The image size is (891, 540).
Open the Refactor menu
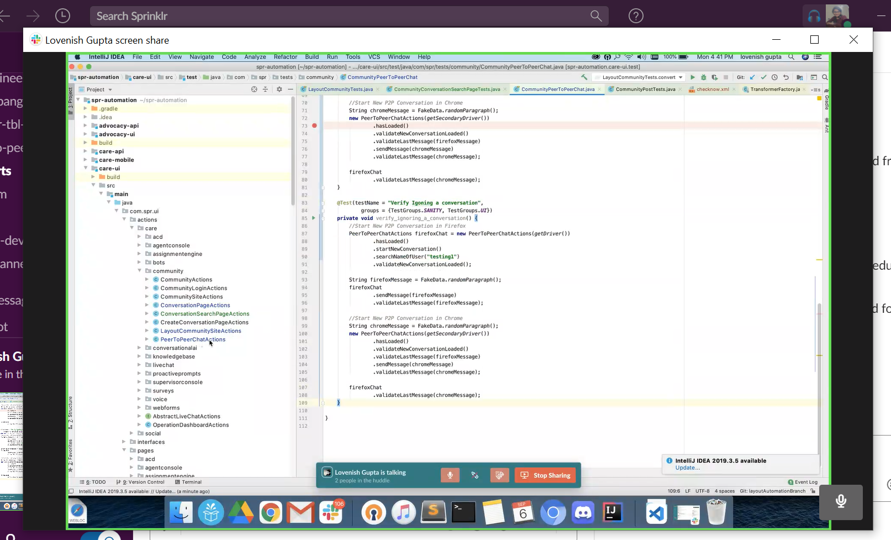pos(285,57)
